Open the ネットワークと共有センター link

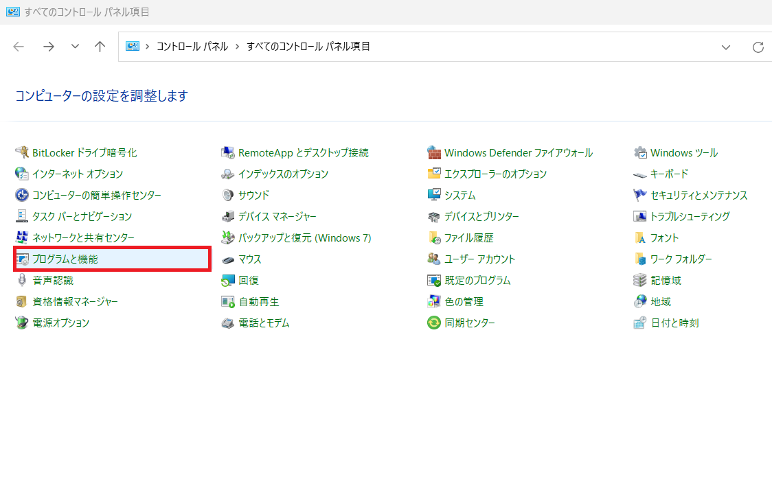tap(83, 237)
